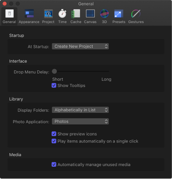Image resolution: width=172 pixels, height=179 pixels.
Task: Click the At Startup label
Action: tap(39, 47)
